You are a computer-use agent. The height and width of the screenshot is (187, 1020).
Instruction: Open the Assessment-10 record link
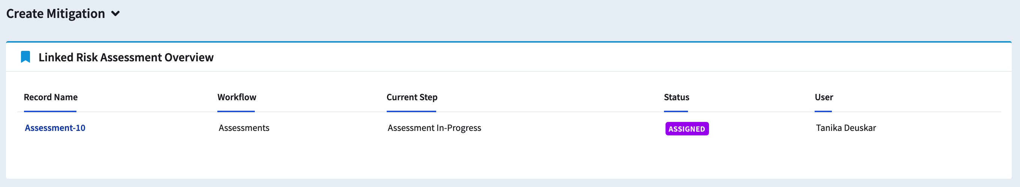[x=55, y=128]
